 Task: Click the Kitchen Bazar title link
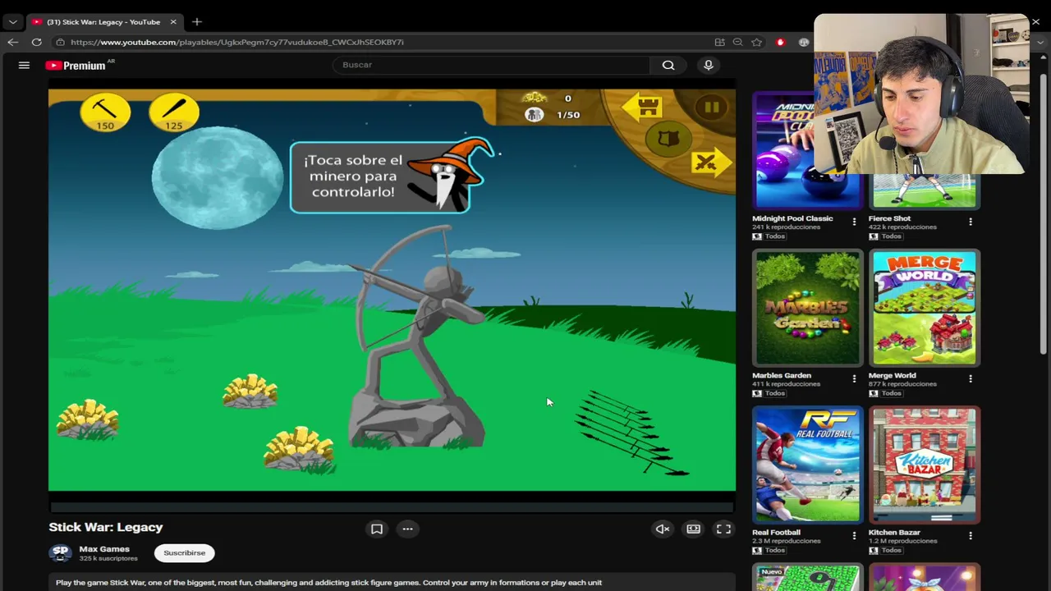(x=894, y=532)
